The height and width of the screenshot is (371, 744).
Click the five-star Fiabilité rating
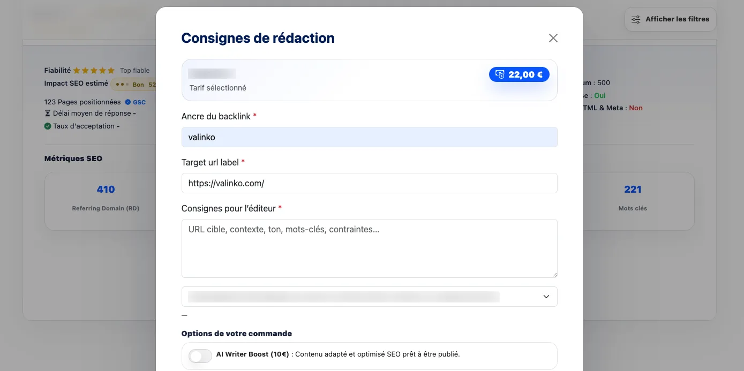[x=94, y=70]
